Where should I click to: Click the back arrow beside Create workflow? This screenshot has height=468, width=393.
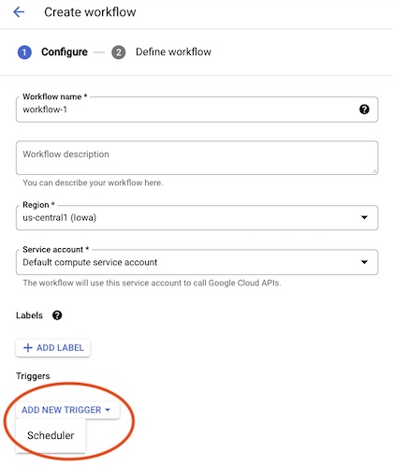click(x=19, y=12)
